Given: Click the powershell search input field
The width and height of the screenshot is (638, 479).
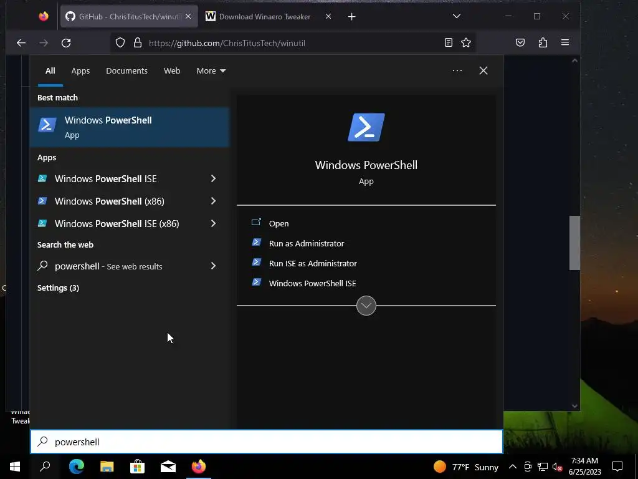Looking at the screenshot, I should coord(267,442).
